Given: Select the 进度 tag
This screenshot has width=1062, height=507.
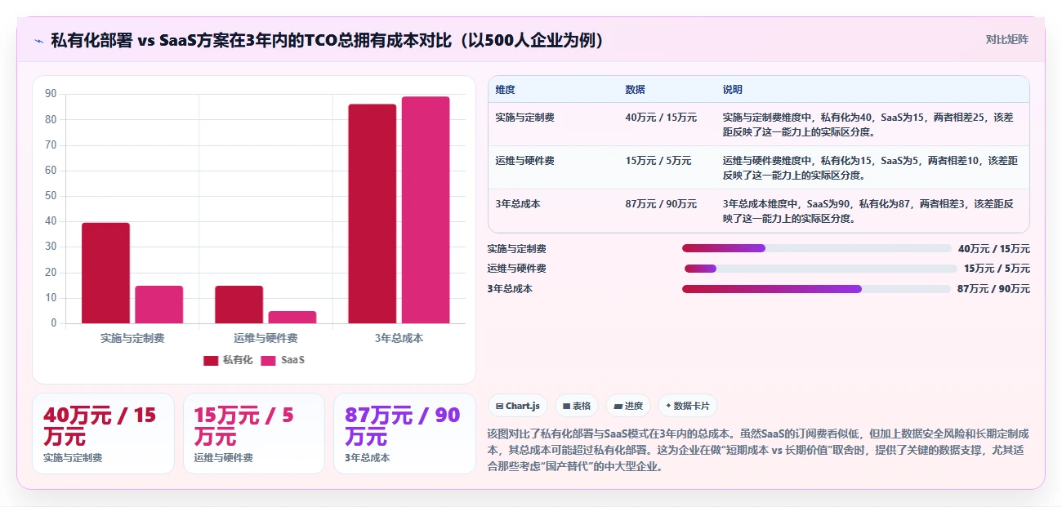Looking at the screenshot, I should (x=628, y=406).
